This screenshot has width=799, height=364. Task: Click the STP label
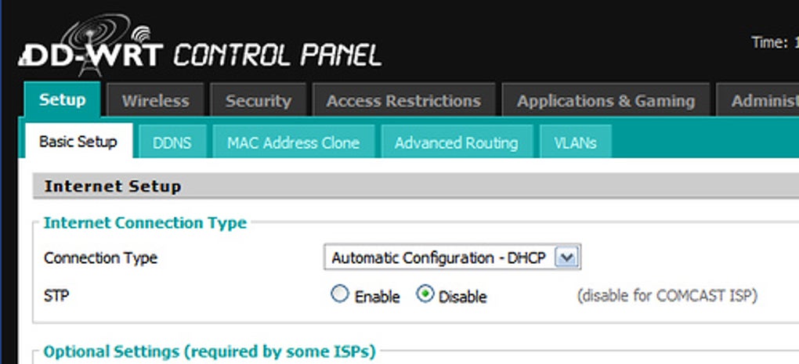tap(56, 296)
